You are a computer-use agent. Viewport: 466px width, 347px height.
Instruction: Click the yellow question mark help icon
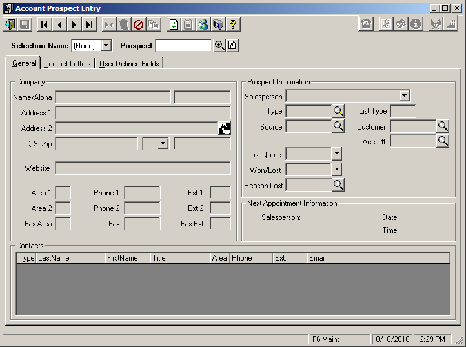tap(233, 25)
